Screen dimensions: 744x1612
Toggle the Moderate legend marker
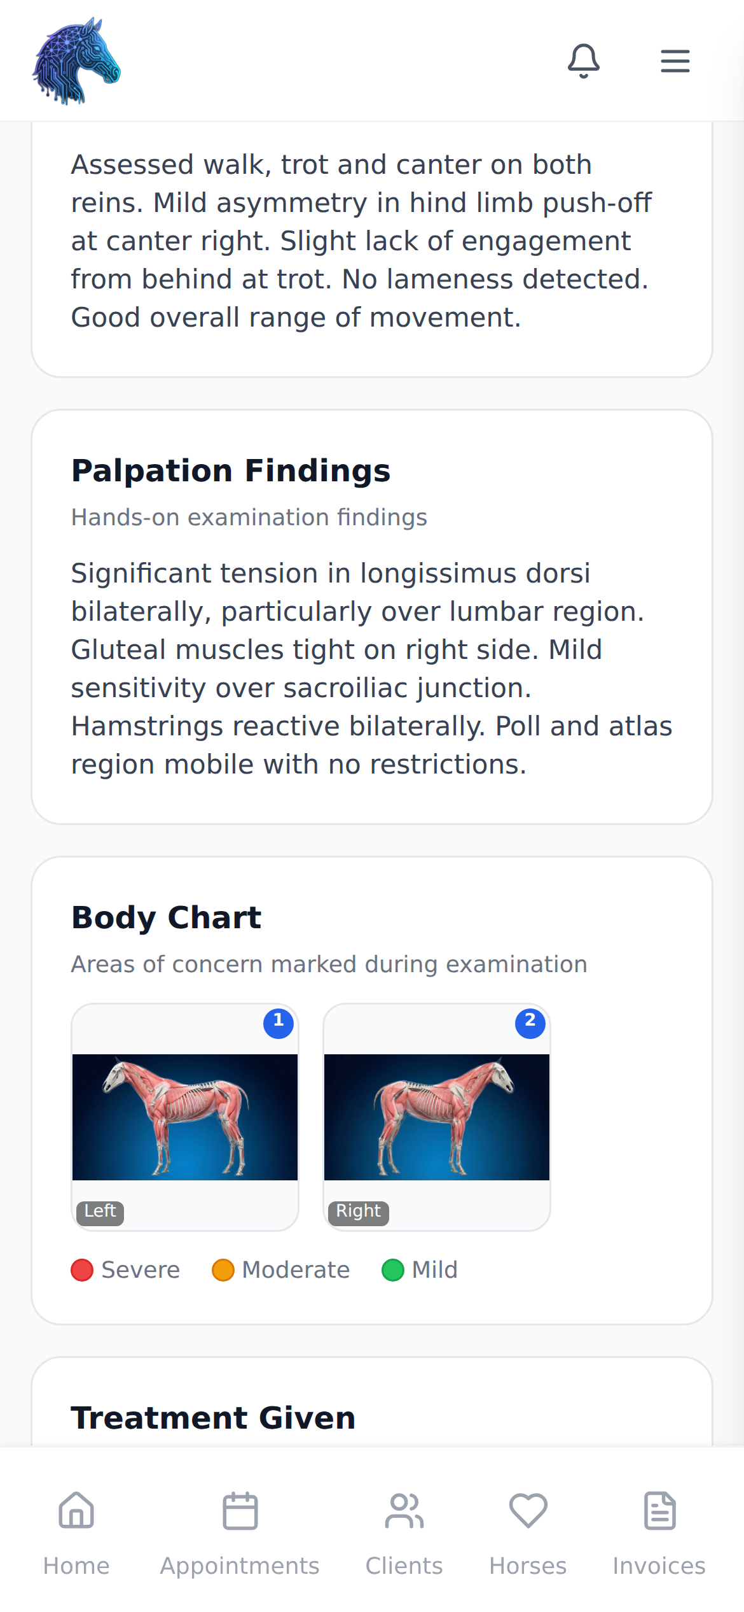(x=225, y=1269)
